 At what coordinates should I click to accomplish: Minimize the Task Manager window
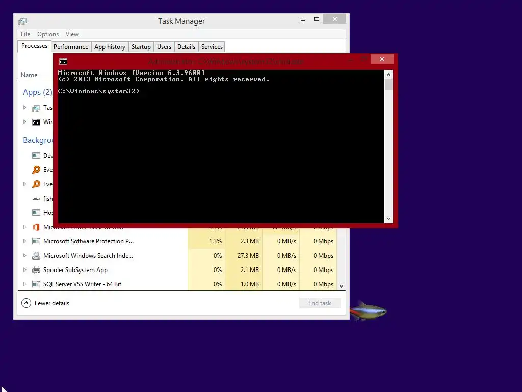pos(303,20)
